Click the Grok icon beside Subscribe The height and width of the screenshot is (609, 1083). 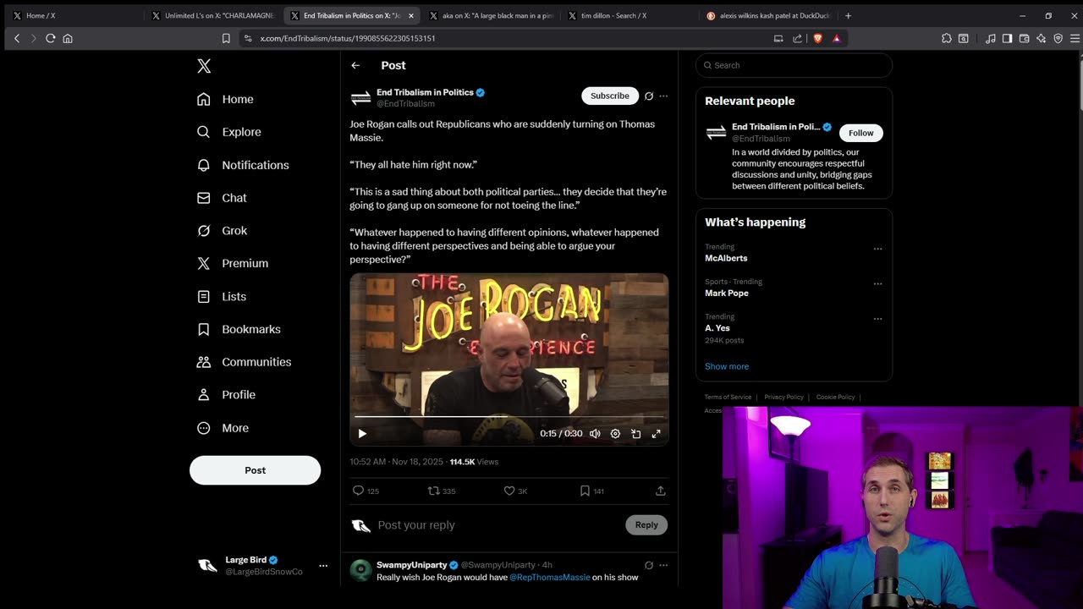649,96
